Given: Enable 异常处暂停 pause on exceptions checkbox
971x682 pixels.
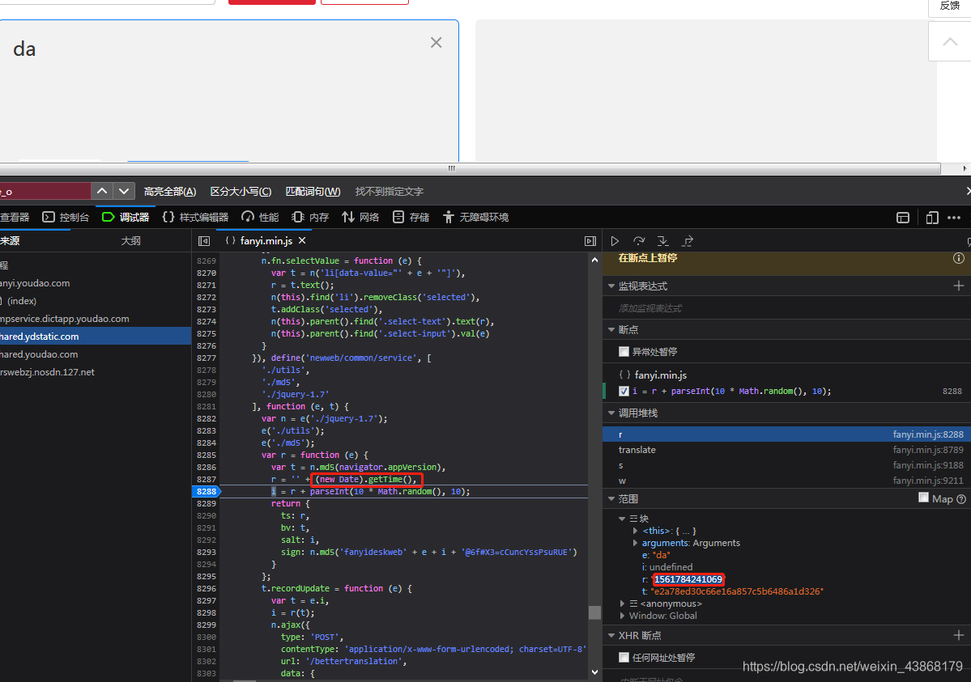Looking at the screenshot, I should pos(624,352).
